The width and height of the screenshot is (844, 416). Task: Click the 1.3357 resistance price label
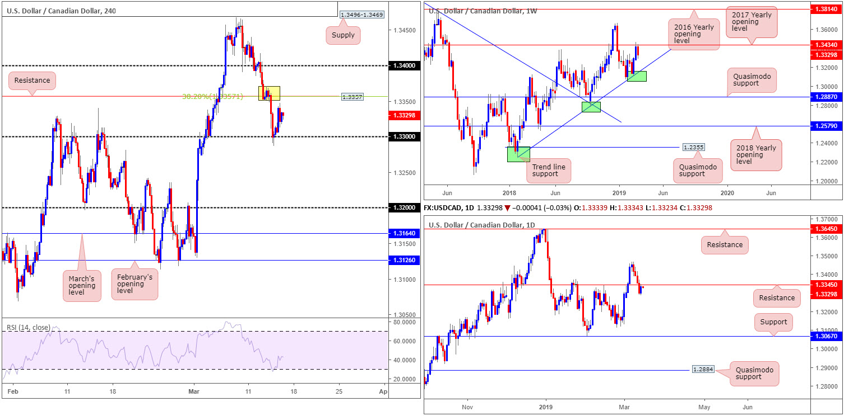[x=352, y=97]
